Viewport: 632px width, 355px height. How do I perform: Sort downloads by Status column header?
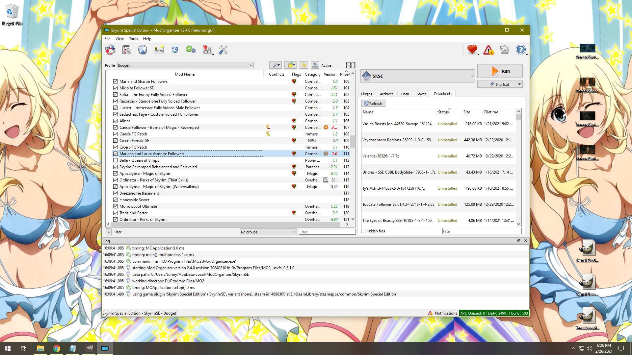(x=449, y=112)
